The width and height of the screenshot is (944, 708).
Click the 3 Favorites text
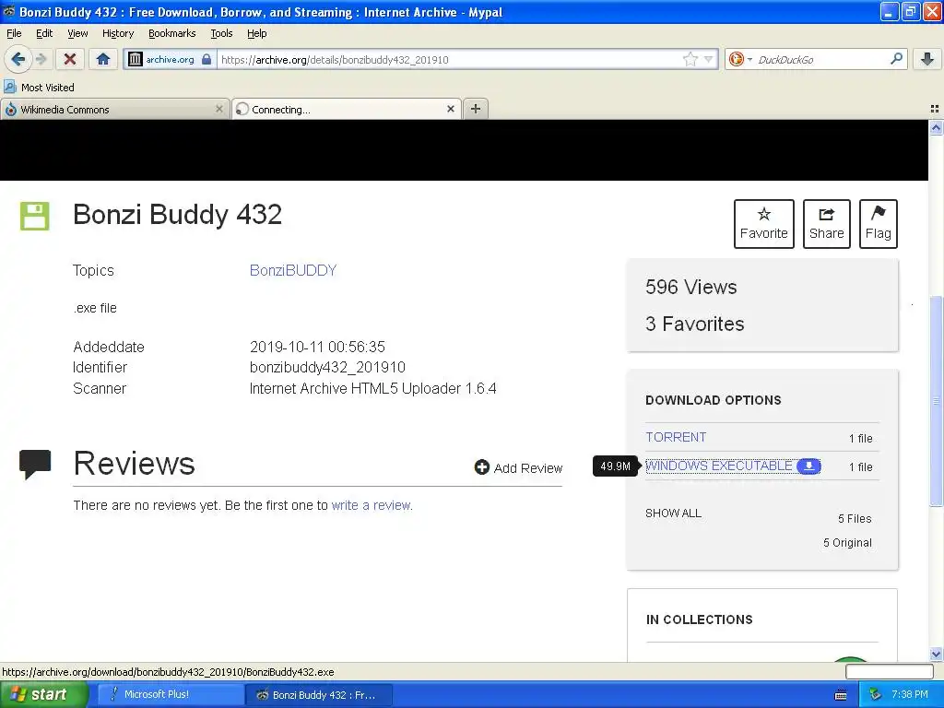point(695,324)
